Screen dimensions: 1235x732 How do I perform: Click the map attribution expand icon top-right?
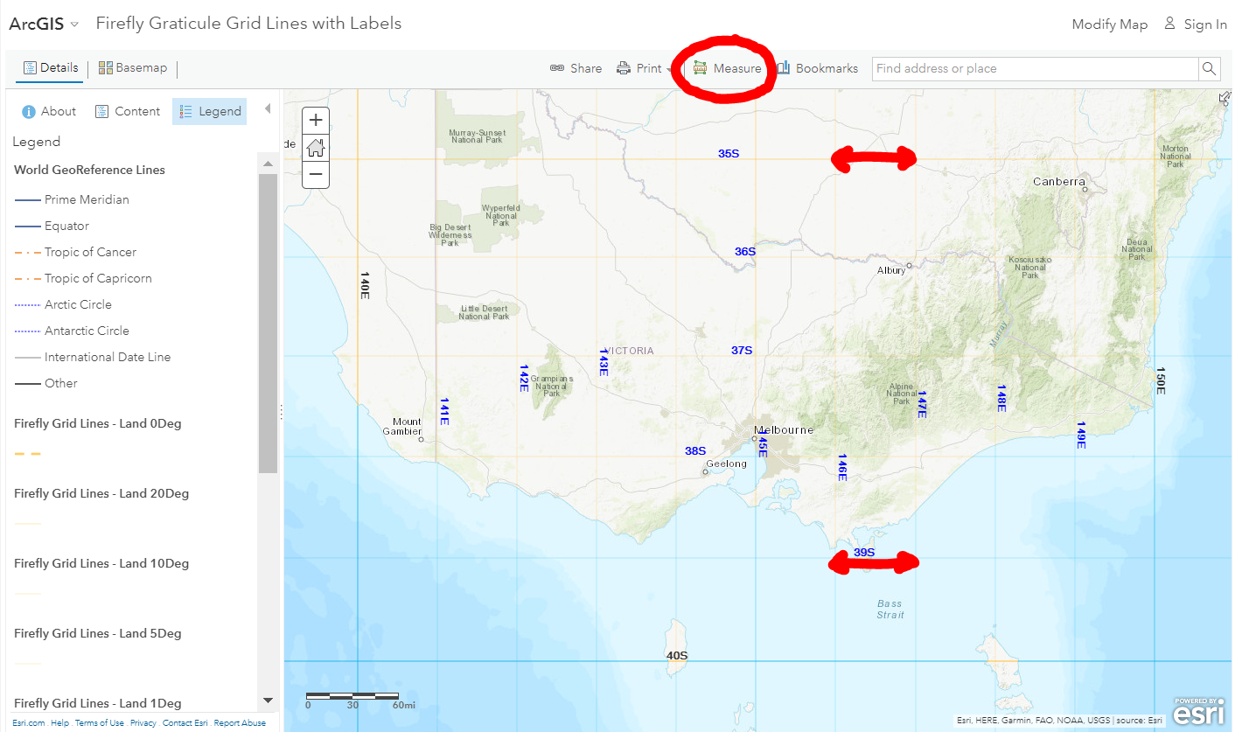[x=1225, y=97]
